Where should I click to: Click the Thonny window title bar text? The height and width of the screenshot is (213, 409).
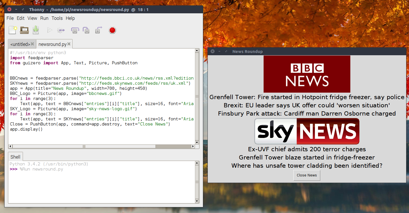point(89,10)
